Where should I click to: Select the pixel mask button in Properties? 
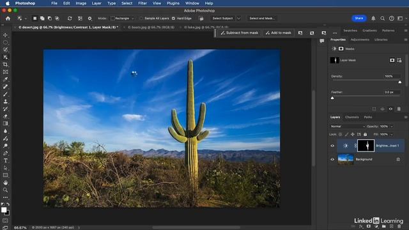tap(392, 60)
